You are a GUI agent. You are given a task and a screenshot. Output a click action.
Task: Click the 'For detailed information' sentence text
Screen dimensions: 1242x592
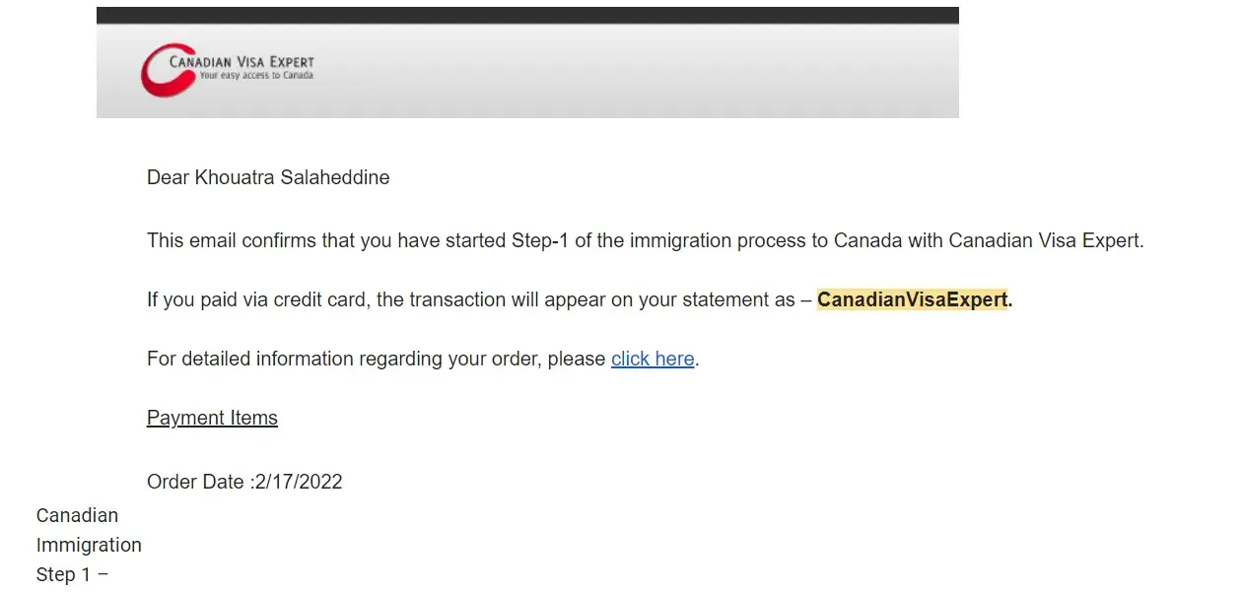click(x=375, y=359)
